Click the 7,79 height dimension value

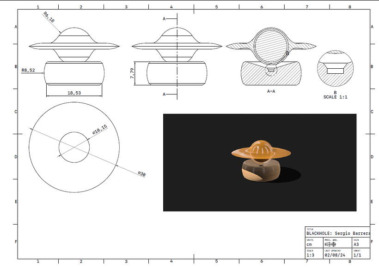[x=132, y=73]
